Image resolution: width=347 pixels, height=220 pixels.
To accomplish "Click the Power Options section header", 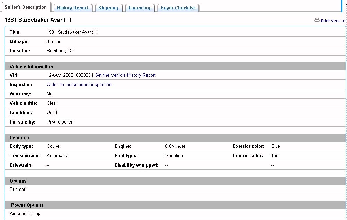I will (27, 205).
